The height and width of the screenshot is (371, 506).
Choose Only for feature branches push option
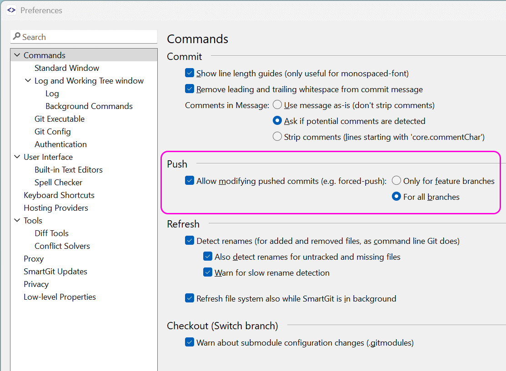[x=396, y=180]
